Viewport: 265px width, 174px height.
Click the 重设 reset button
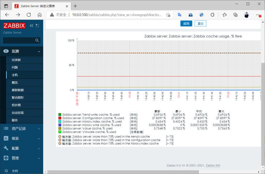pos(200,24)
